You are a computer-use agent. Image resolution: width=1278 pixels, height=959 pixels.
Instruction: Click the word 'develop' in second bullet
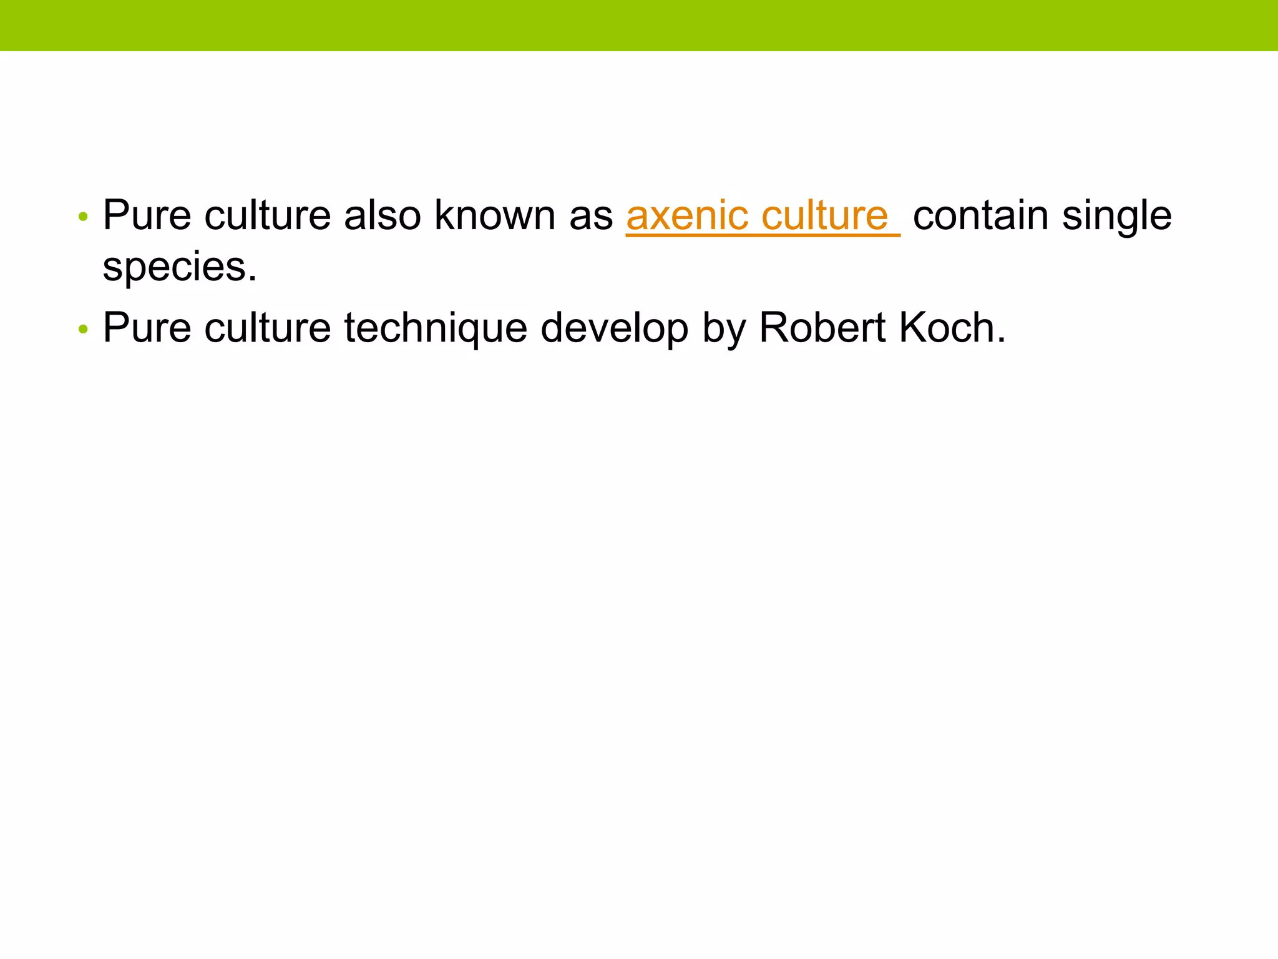pos(614,329)
